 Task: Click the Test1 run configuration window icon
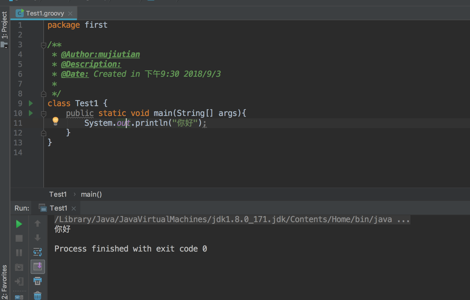43,208
